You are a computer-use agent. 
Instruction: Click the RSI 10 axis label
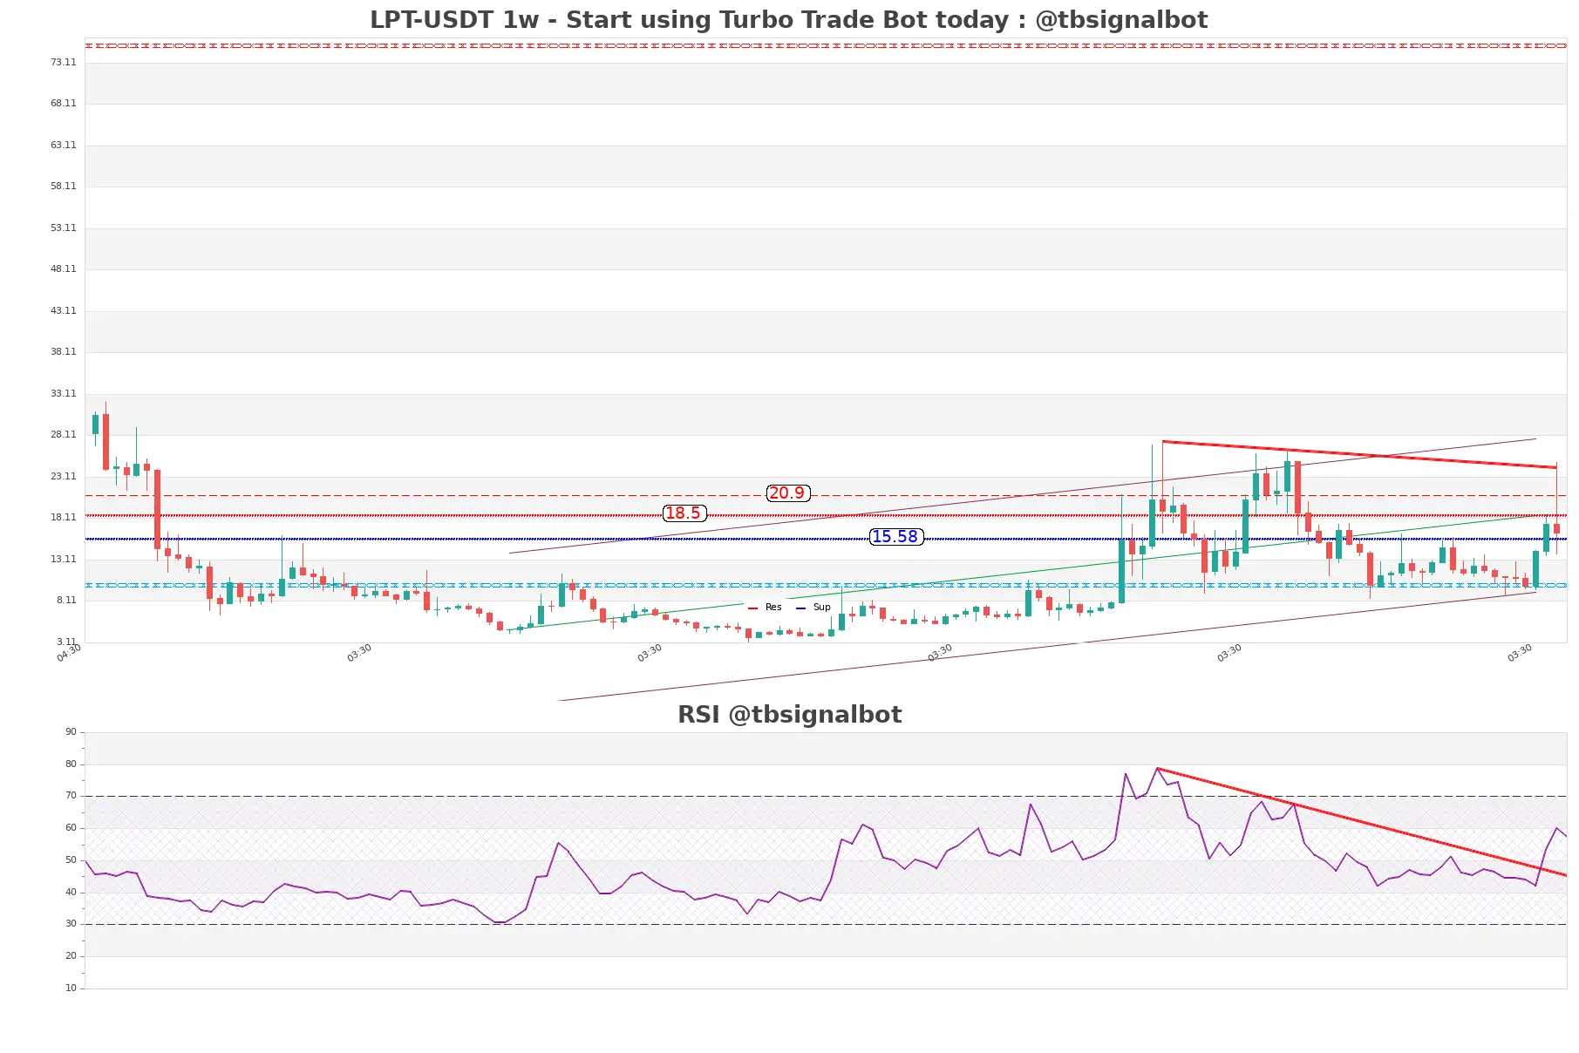pos(71,988)
